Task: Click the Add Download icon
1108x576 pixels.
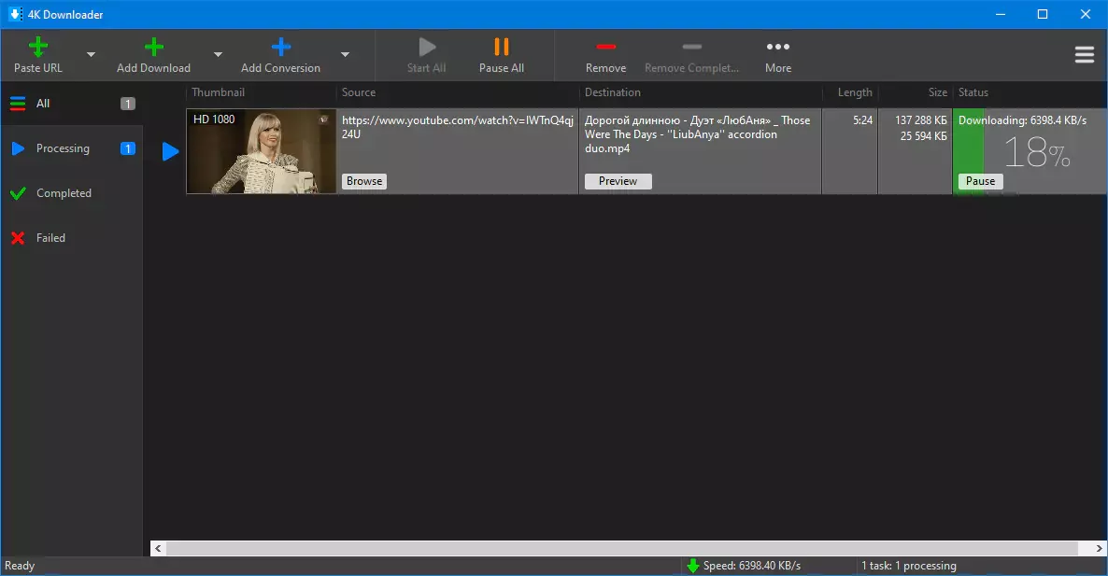Action: click(x=153, y=48)
